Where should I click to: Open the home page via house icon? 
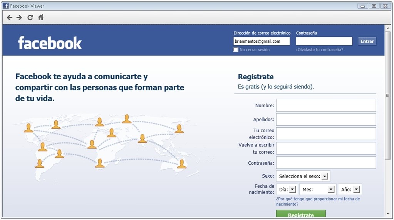click(41, 17)
